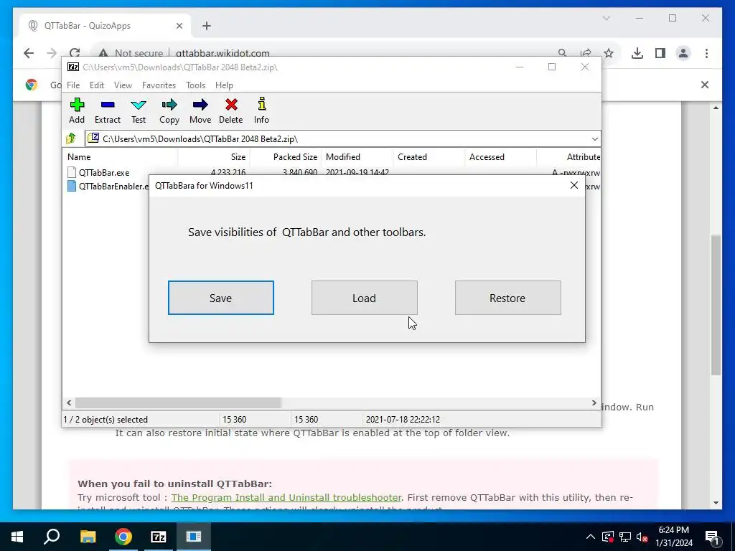This screenshot has height=551, width=735.
Task: Click Chrome's back navigation arrow
Action: (x=29, y=53)
